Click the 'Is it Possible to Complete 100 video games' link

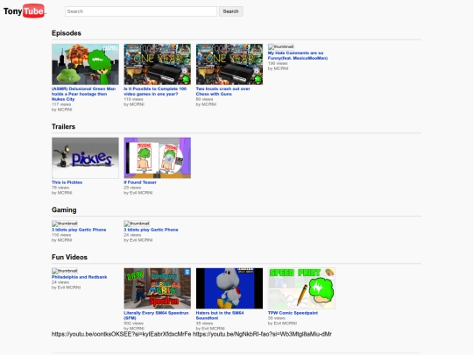click(155, 91)
